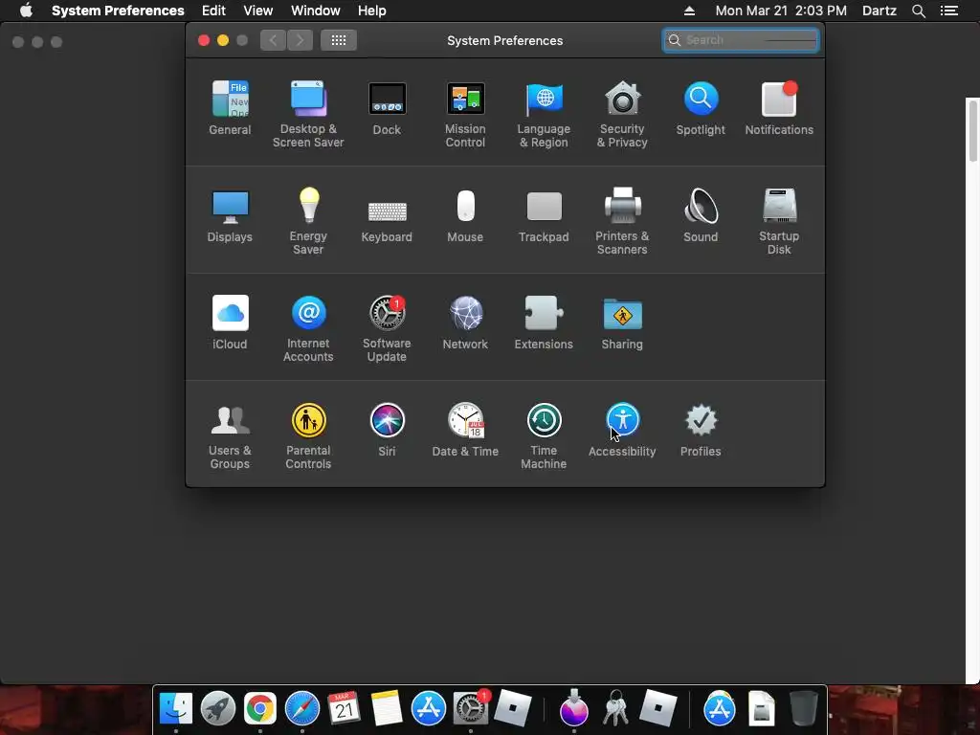Open the Window menu

(x=316, y=11)
